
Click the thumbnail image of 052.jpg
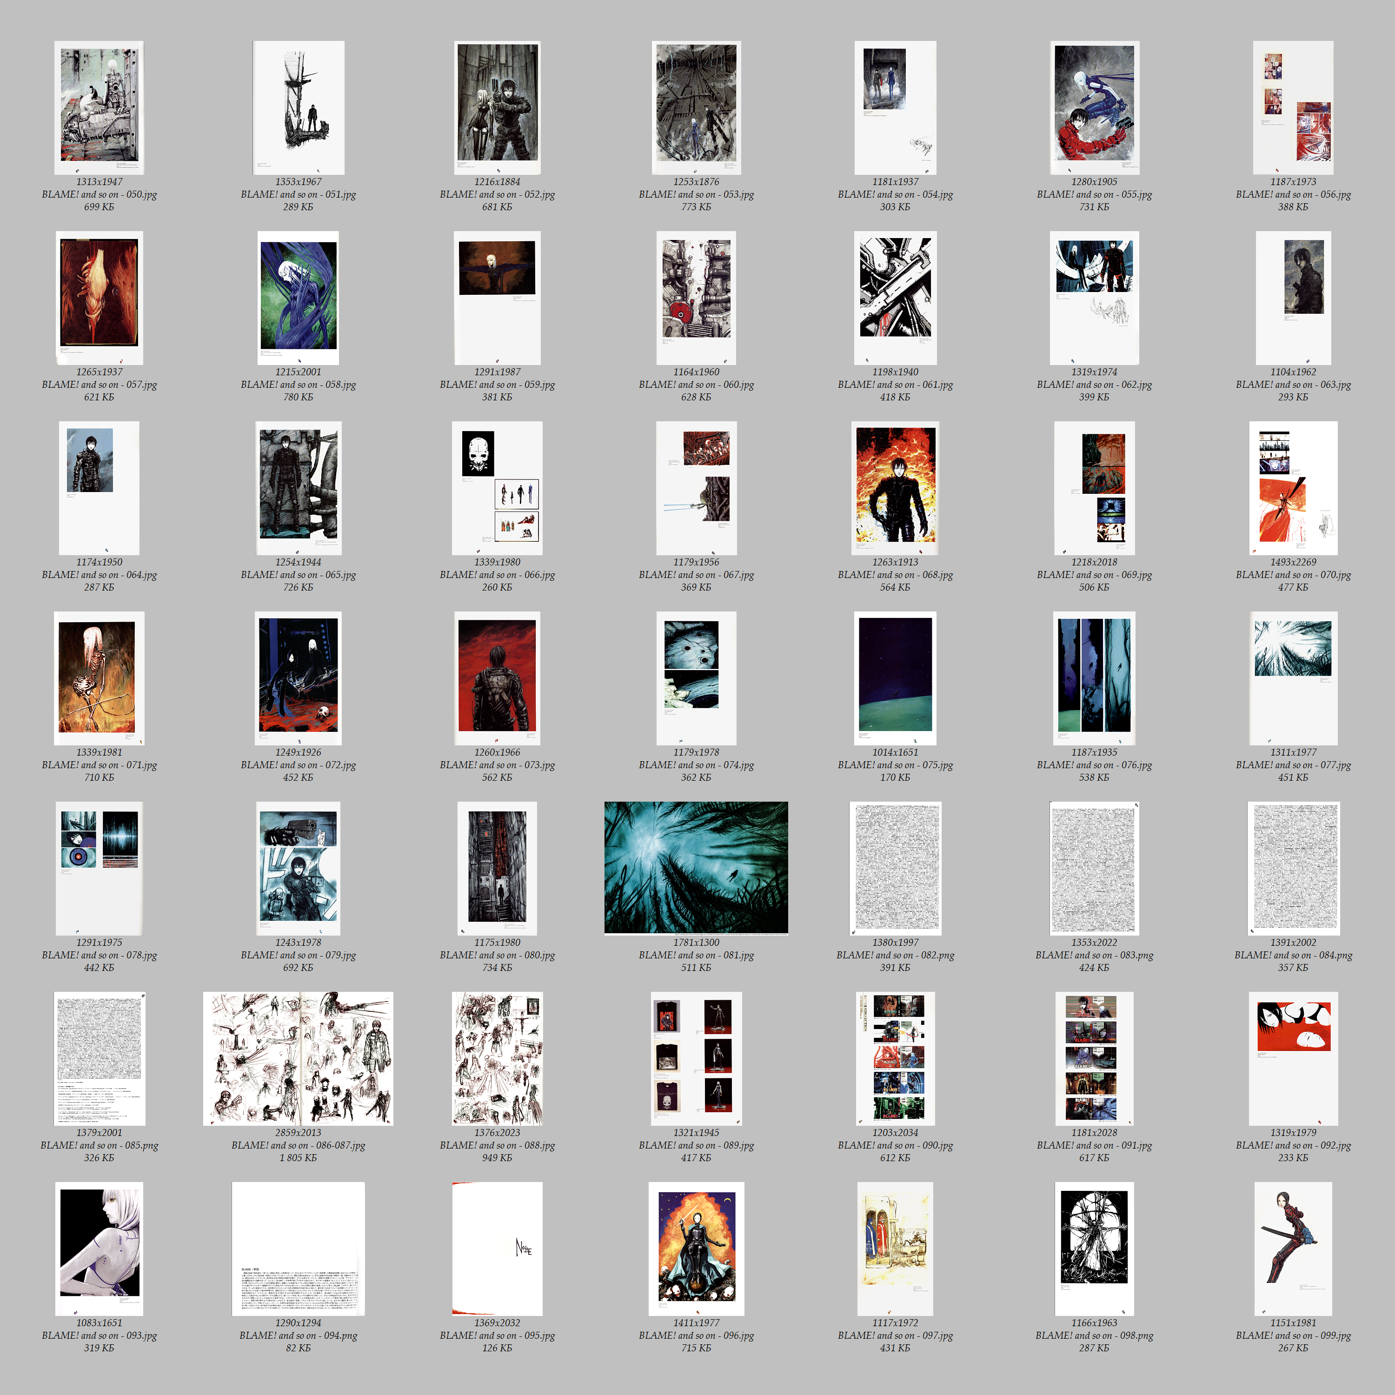pyautogui.click(x=498, y=107)
